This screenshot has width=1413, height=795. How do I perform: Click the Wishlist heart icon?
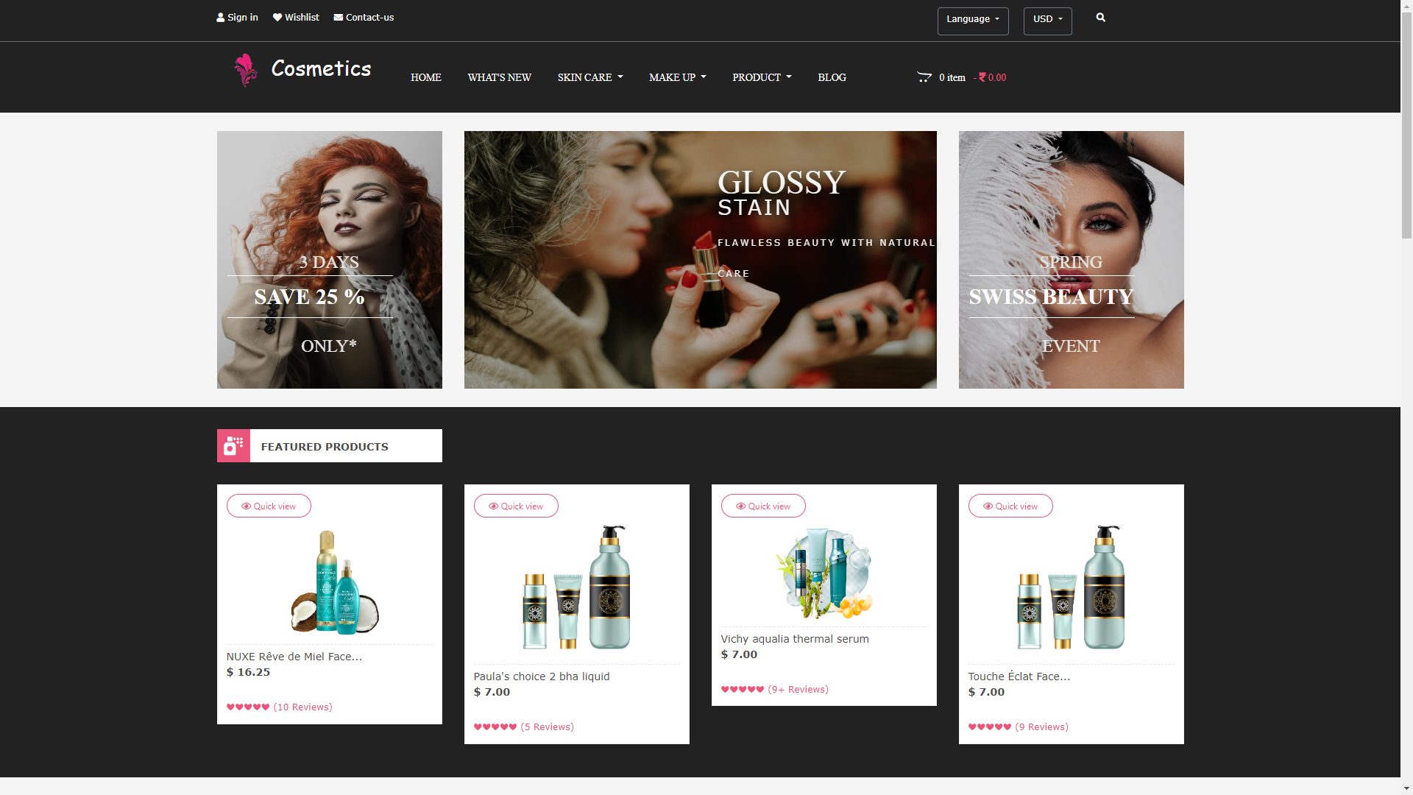coord(277,18)
